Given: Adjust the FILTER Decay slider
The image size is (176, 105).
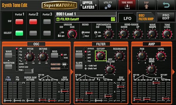Looking at the screenshot, I should pos(89,93).
